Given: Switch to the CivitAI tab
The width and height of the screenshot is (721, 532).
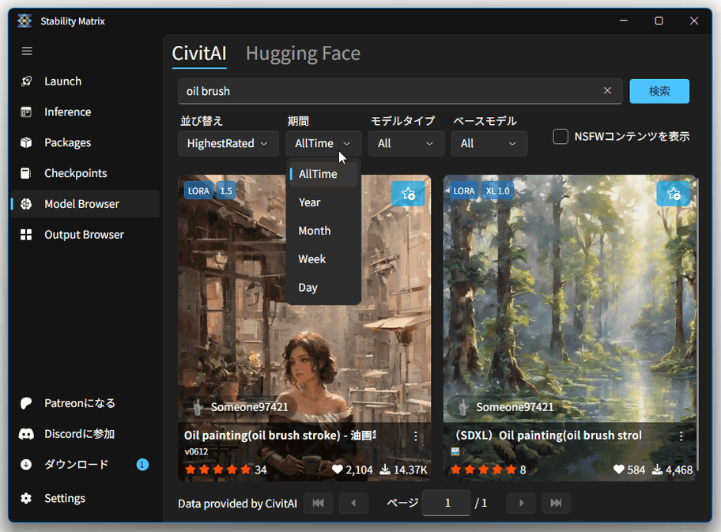Looking at the screenshot, I should coord(199,53).
